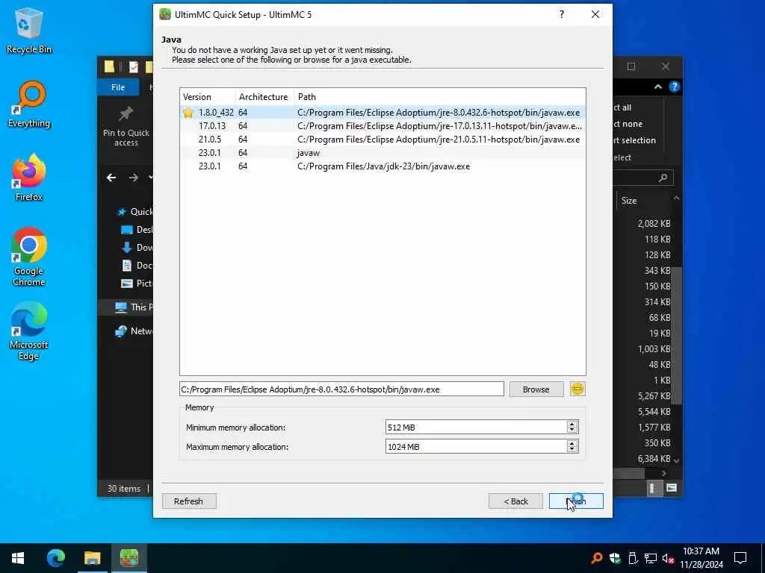Viewport: 765px width, 573px height.
Task: Click Explorer search magnifier icon
Action: (x=663, y=178)
